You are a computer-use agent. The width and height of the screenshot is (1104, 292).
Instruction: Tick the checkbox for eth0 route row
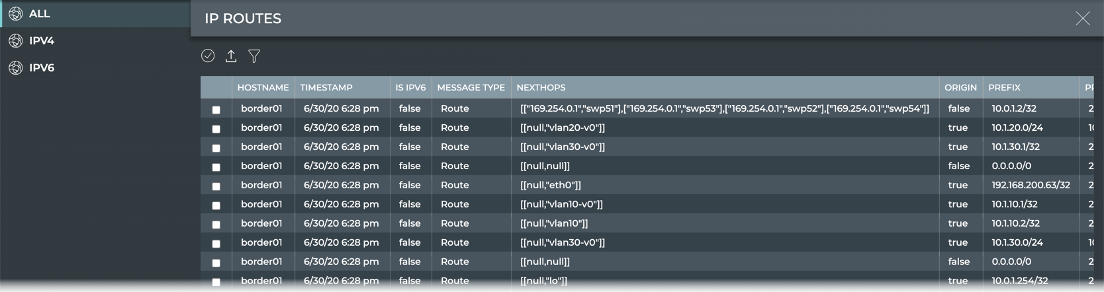click(x=216, y=186)
